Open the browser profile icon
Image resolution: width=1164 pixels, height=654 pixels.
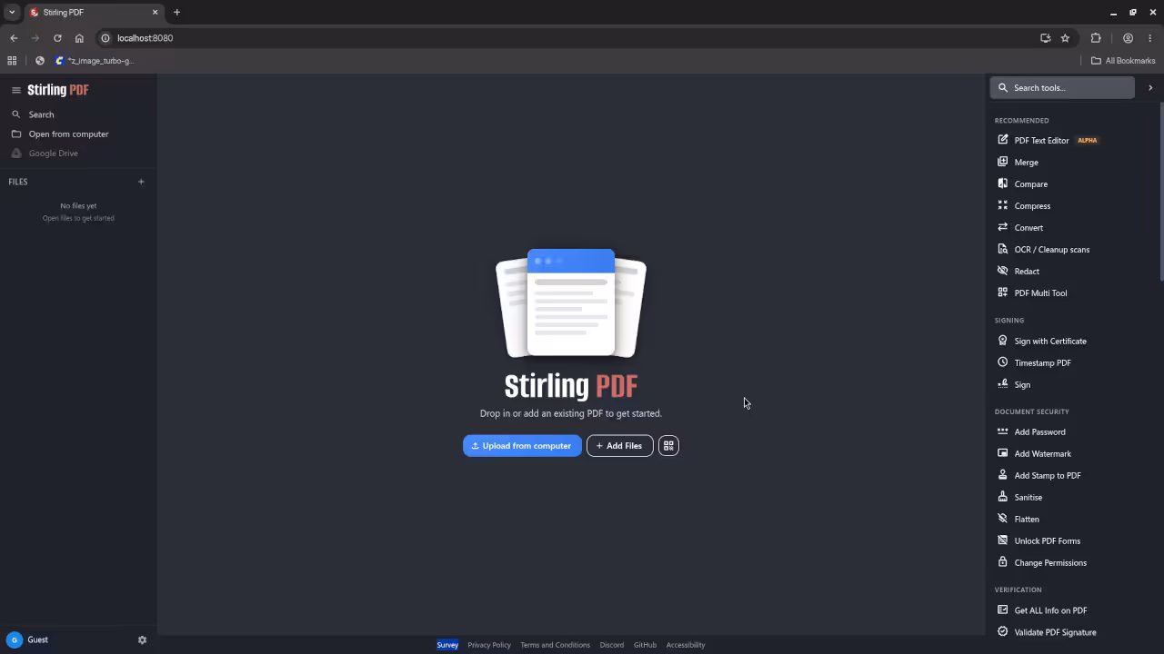click(1128, 38)
